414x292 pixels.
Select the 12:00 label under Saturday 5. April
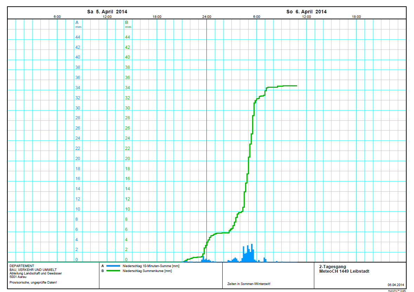(x=107, y=16)
